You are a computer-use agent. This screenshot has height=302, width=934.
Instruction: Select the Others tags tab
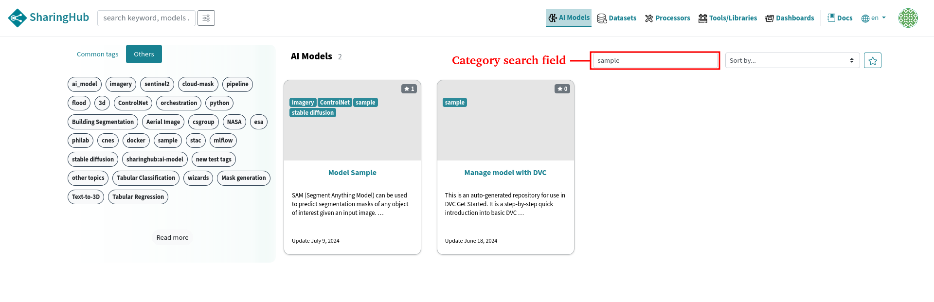pyautogui.click(x=144, y=54)
